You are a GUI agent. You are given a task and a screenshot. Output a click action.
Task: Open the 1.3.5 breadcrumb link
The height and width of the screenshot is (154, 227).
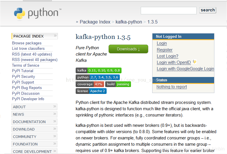[x=152, y=22]
